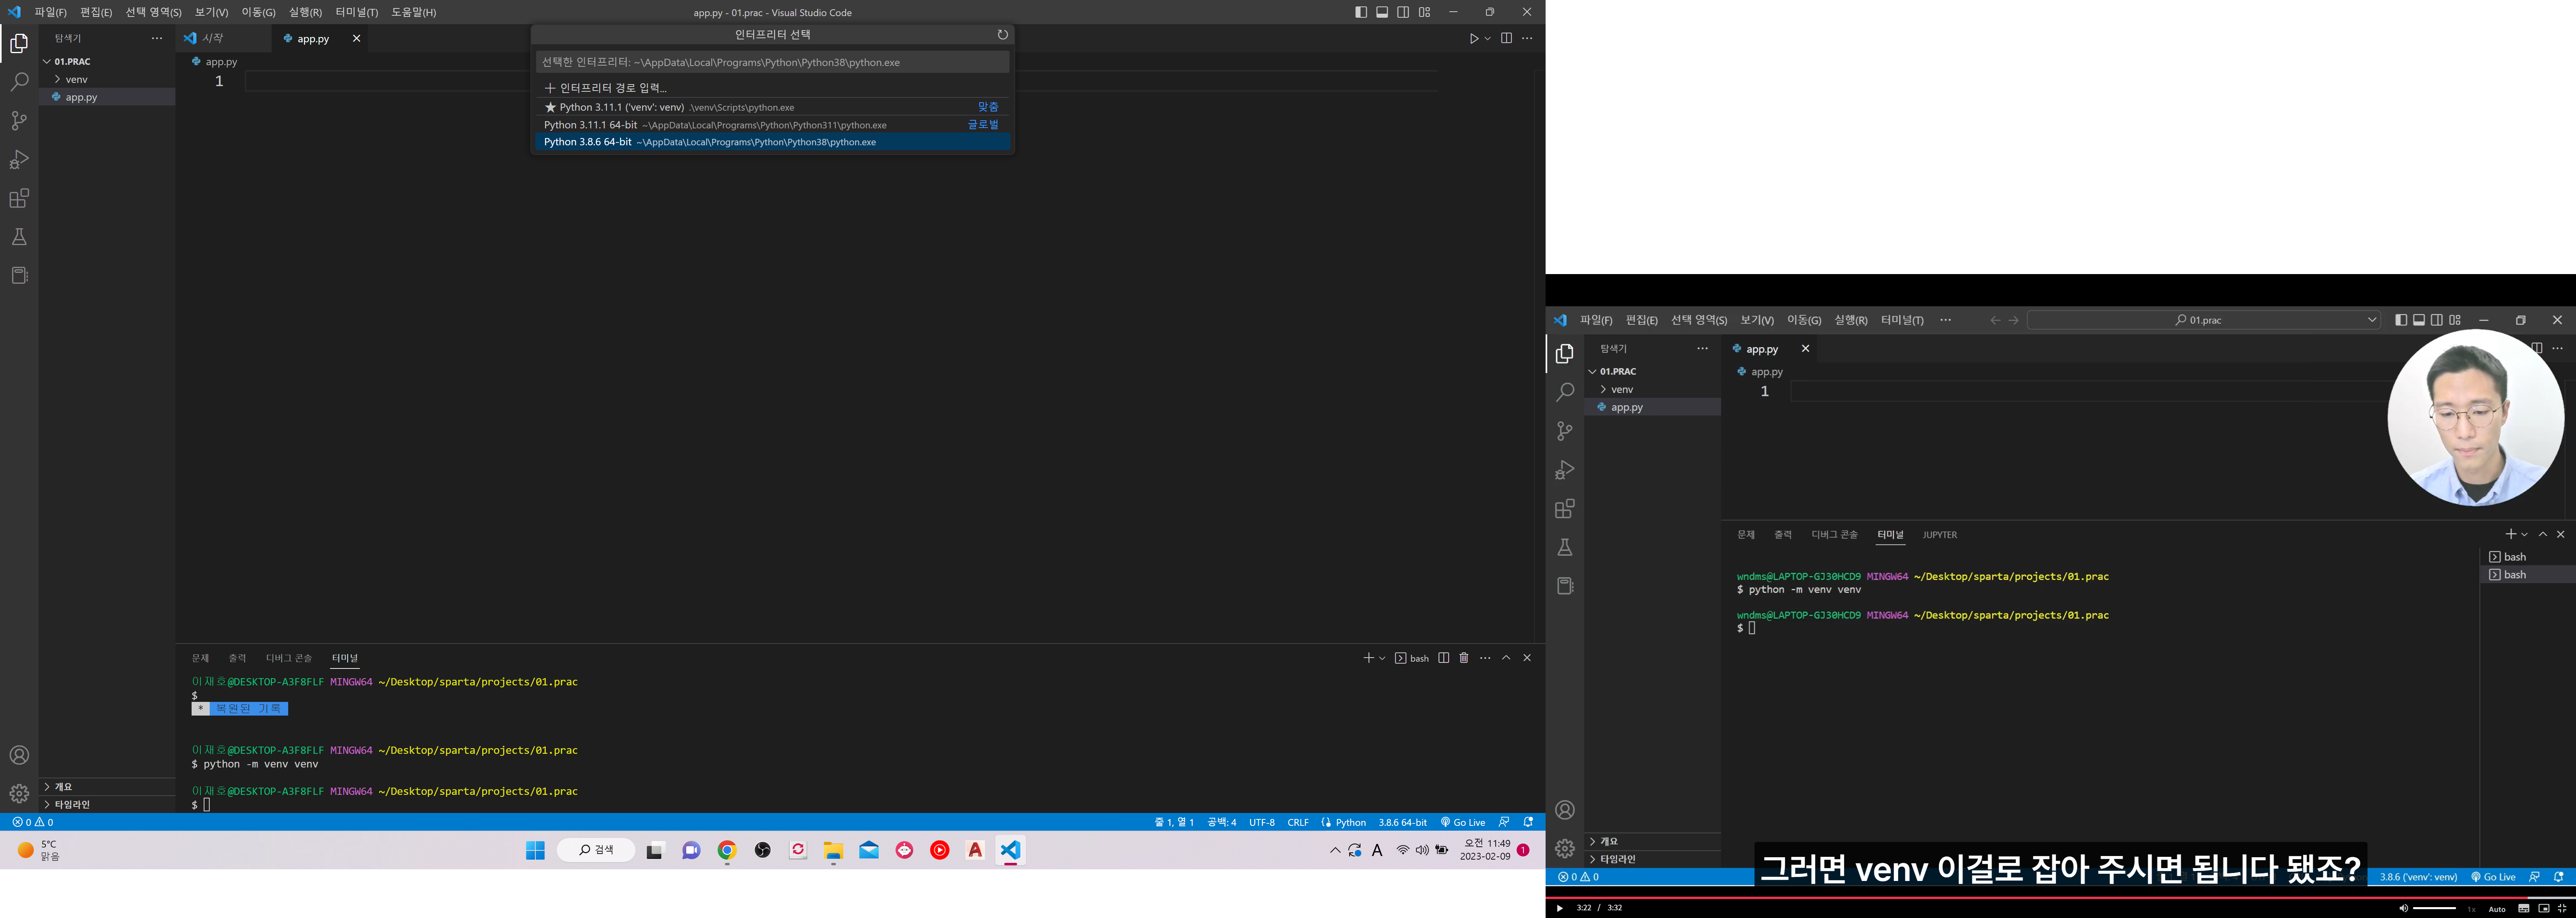Open Search view in the left VS Code activity bar

(19, 82)
